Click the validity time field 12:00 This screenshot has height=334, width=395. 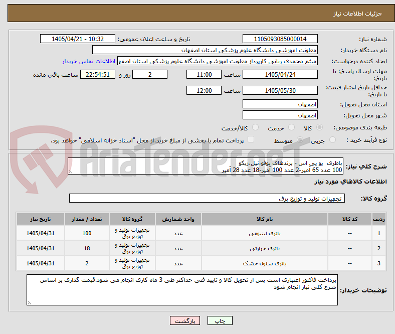(204, 90)
